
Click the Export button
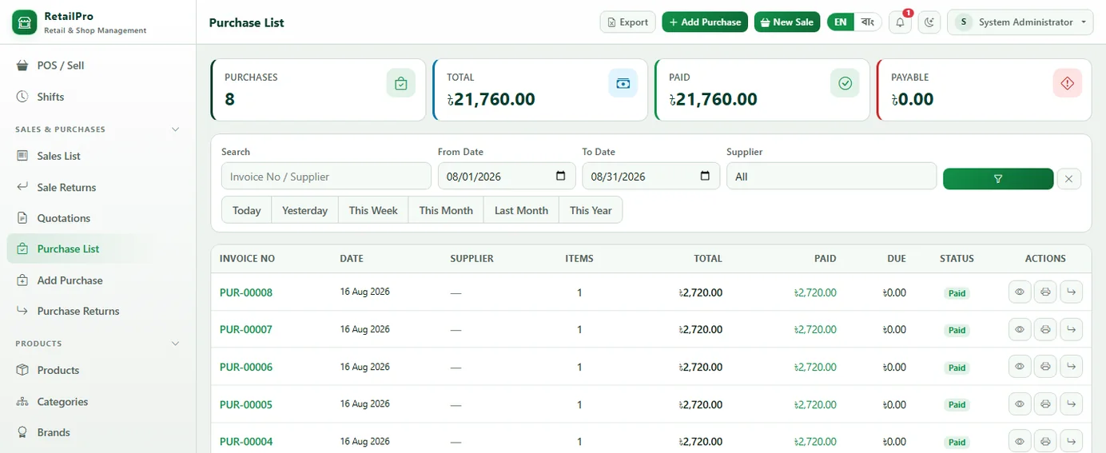tap(627, 22)
